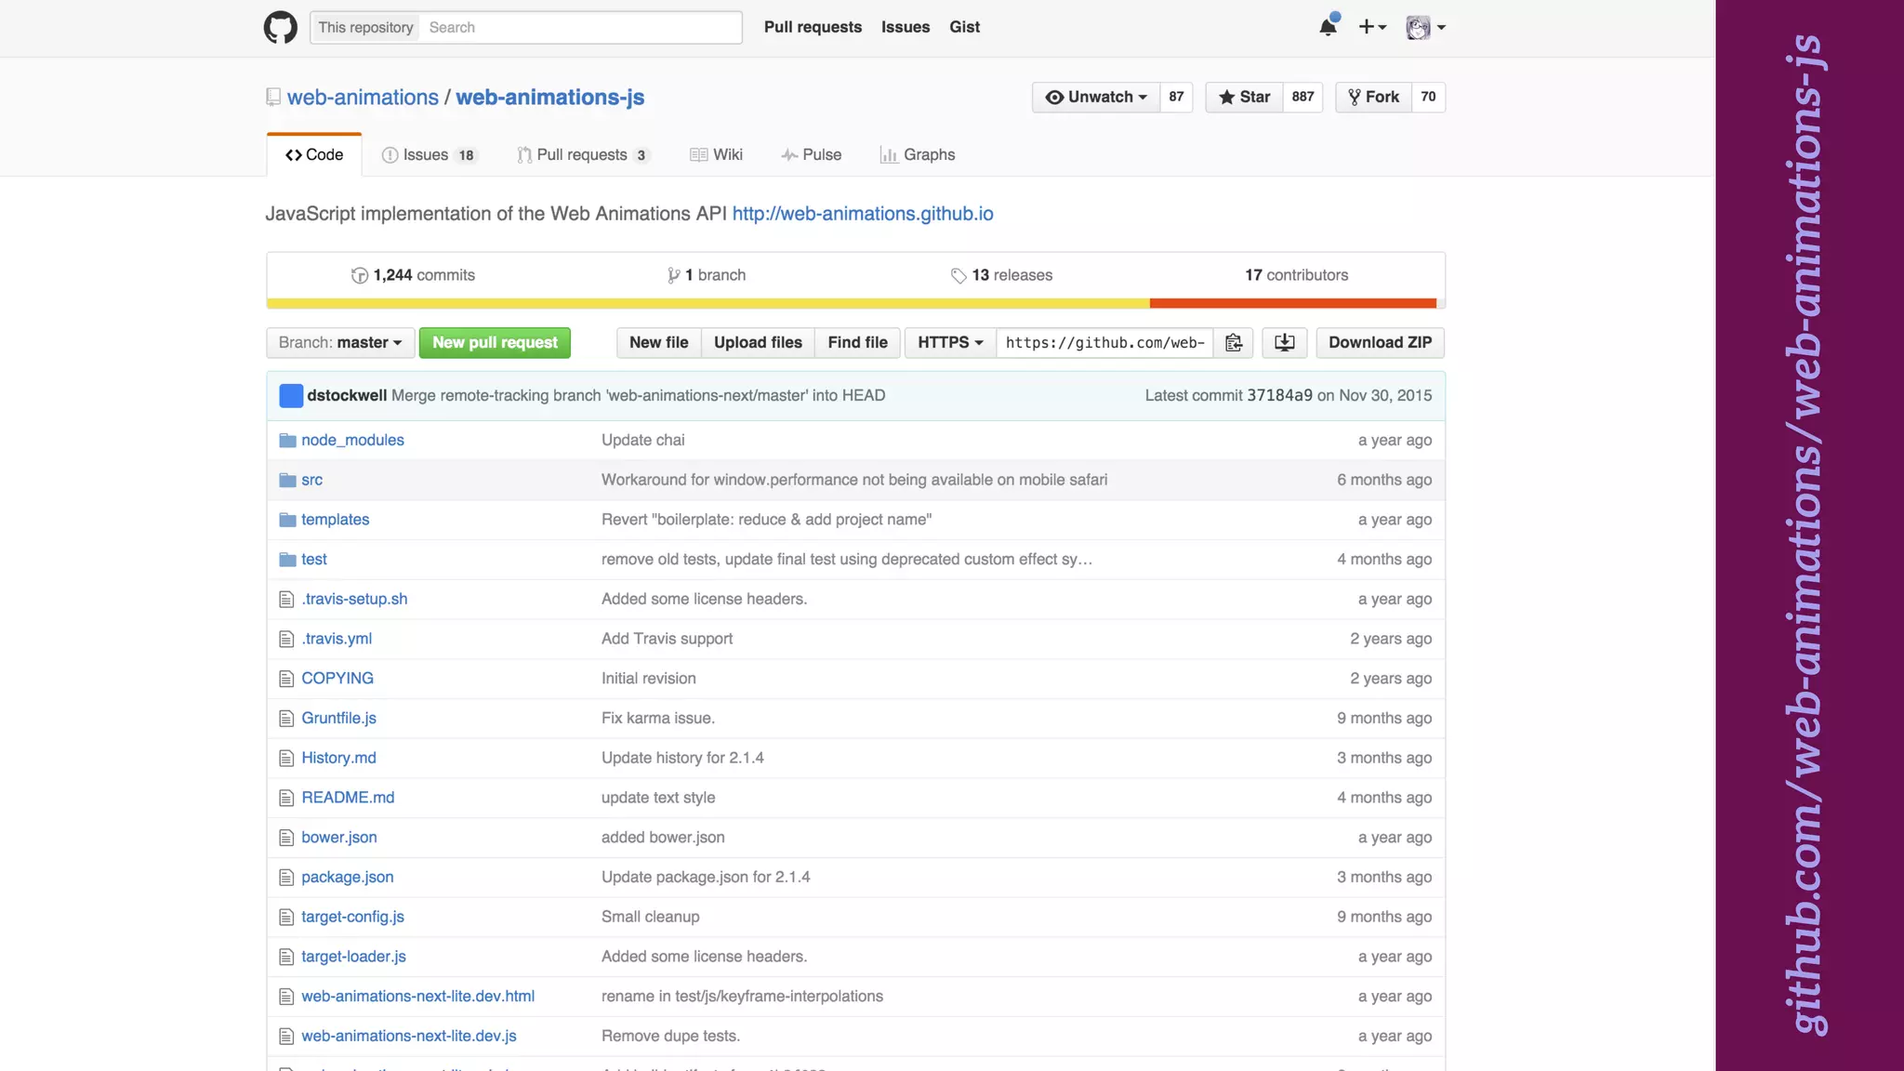Click the commits history icon
The width and height of the screenshot is (1904, 1071).
tap(360, 275)
